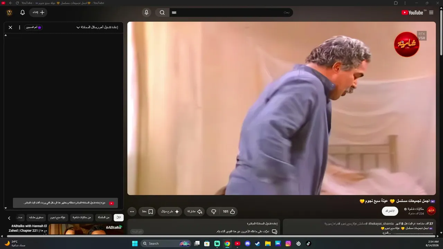Open Task View on the taskbar
Viewport: 443px width, 249px height.
tap(197, 243)
